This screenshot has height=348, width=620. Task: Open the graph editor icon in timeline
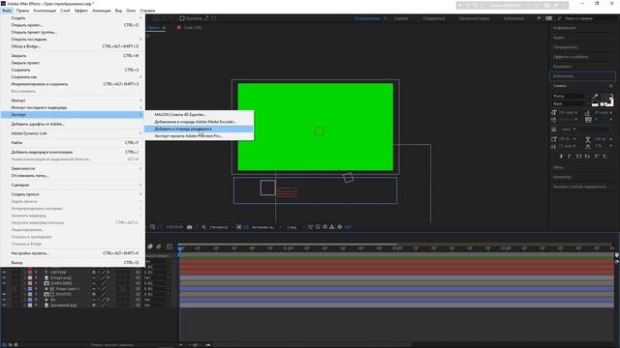(170, 246)
